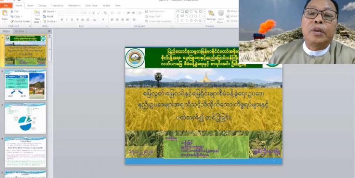Switch to the Insert ribbon tab
This screenshot has height=178, width=355.
[30, 5]
